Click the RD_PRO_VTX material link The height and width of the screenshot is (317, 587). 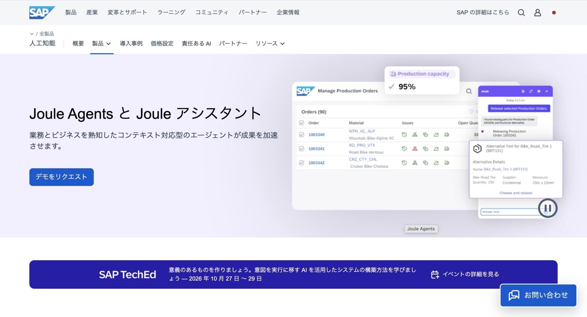pos(362,145)
